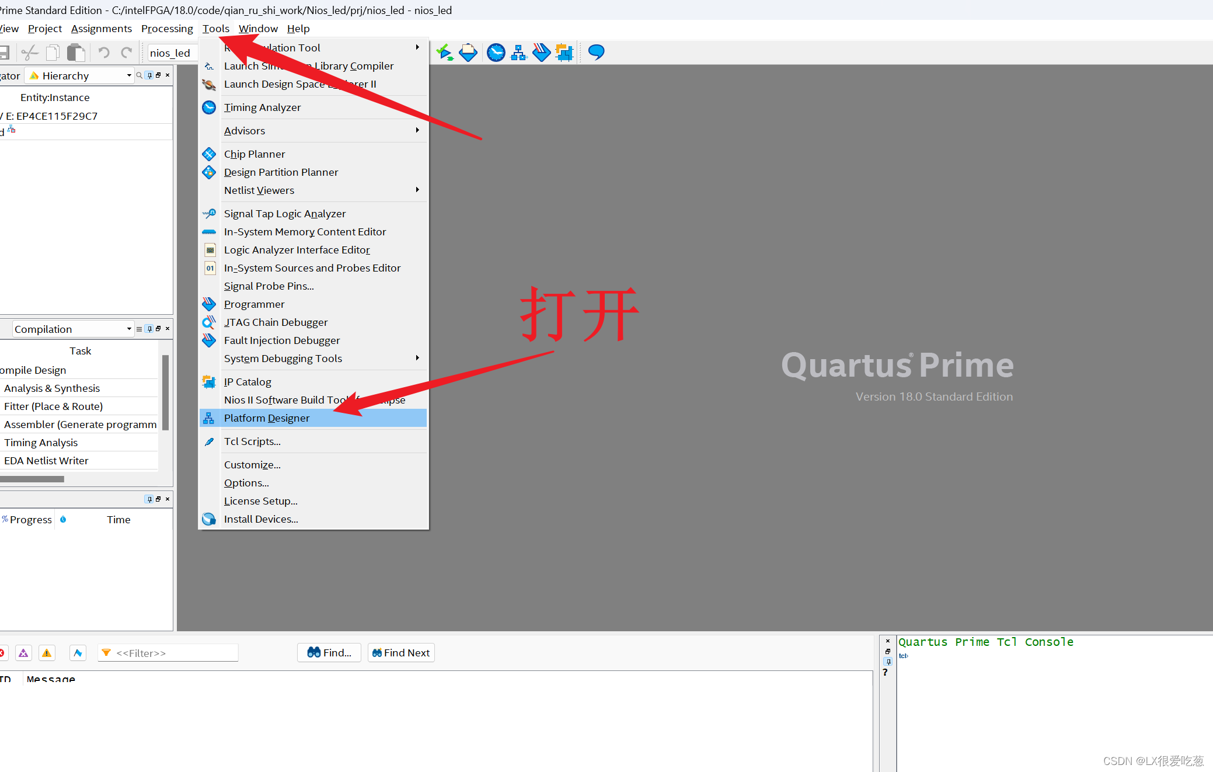Open the Assignments menu
Viewport: 1213px width, 772px height.
102,29
